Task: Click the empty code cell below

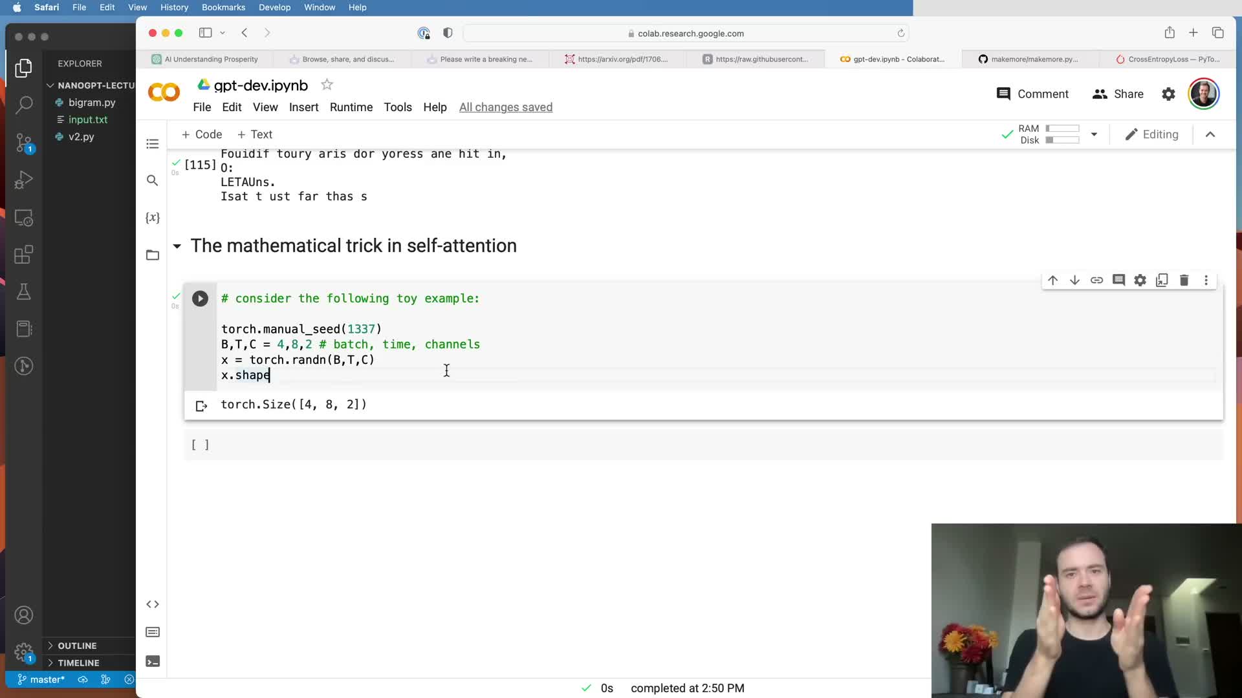Action: (x=647, y=445)
